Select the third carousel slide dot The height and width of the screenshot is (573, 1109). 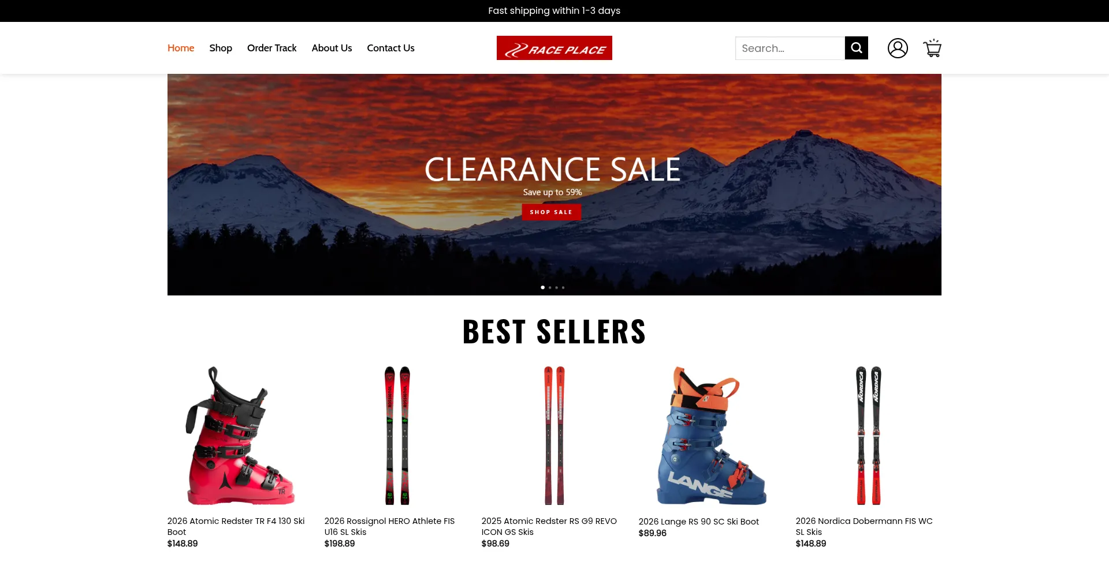pos(557,287)
